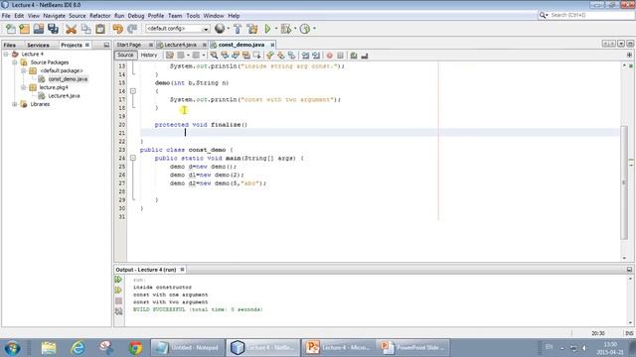Close the Output Lecture 4 run tab
This screenshot has width=636, height=357.
click(182, 270)
